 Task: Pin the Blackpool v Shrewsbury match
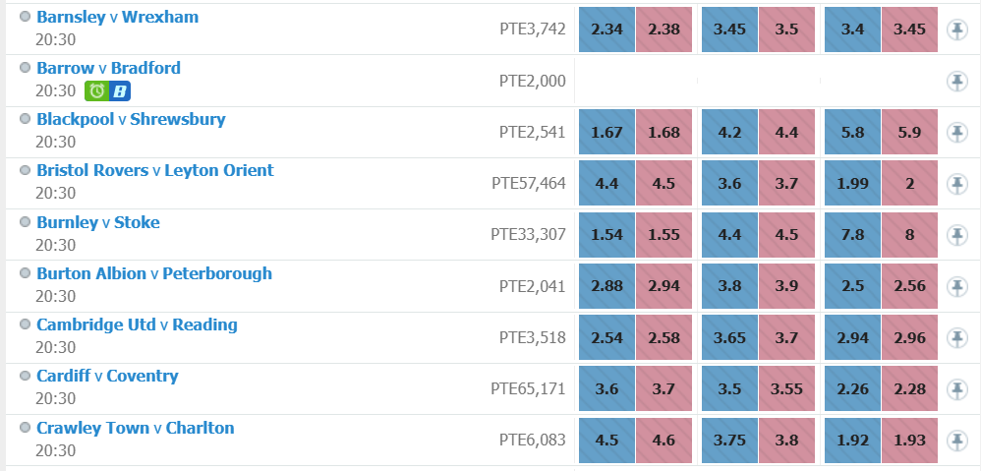(x=957, y=132)
